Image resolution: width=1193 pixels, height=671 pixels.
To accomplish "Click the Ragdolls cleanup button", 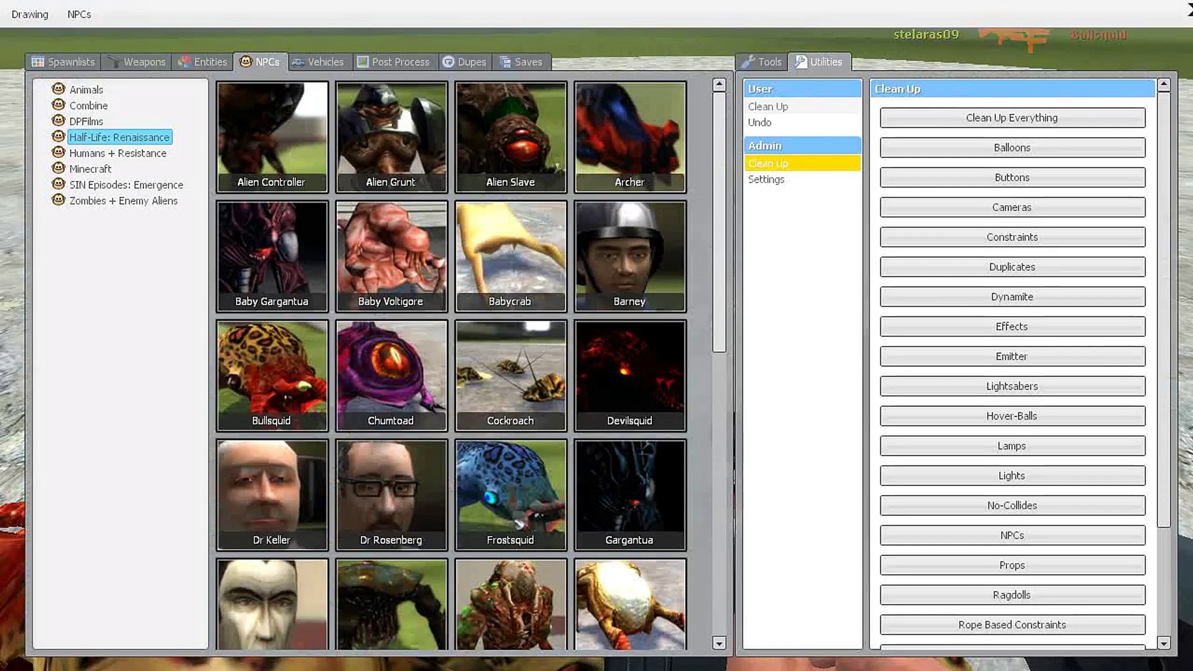I will coord(1012,595).
